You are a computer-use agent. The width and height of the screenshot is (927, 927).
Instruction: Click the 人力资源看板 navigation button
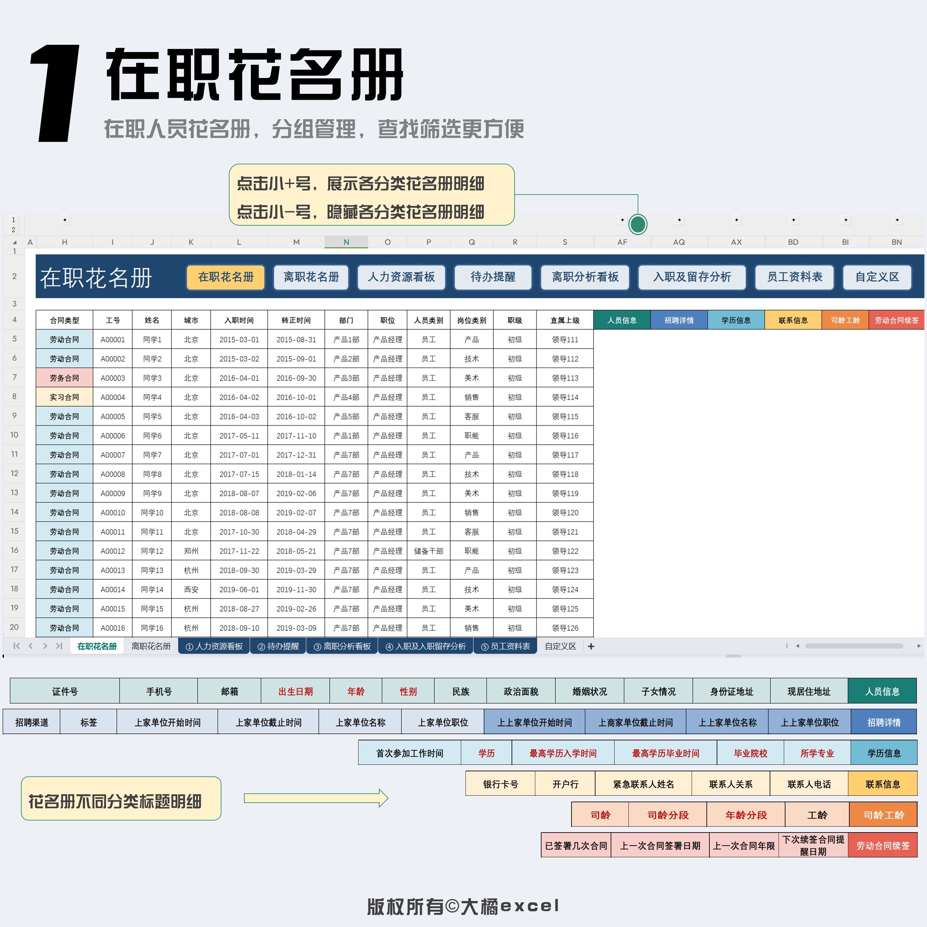[401, 277]
